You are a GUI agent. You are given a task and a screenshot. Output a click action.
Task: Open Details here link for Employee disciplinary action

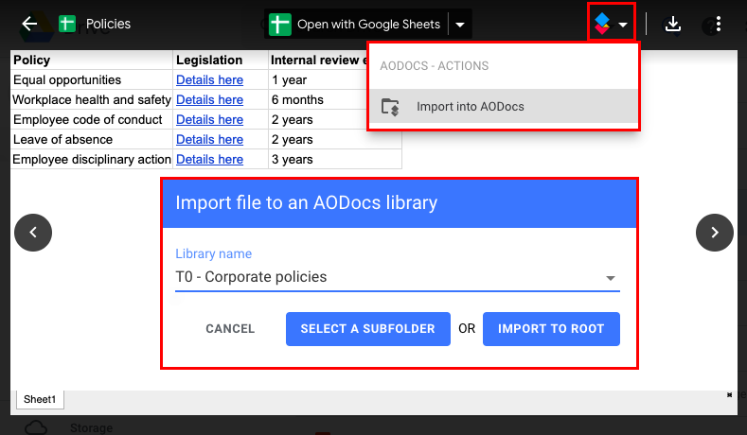click(x=209, y=160)
